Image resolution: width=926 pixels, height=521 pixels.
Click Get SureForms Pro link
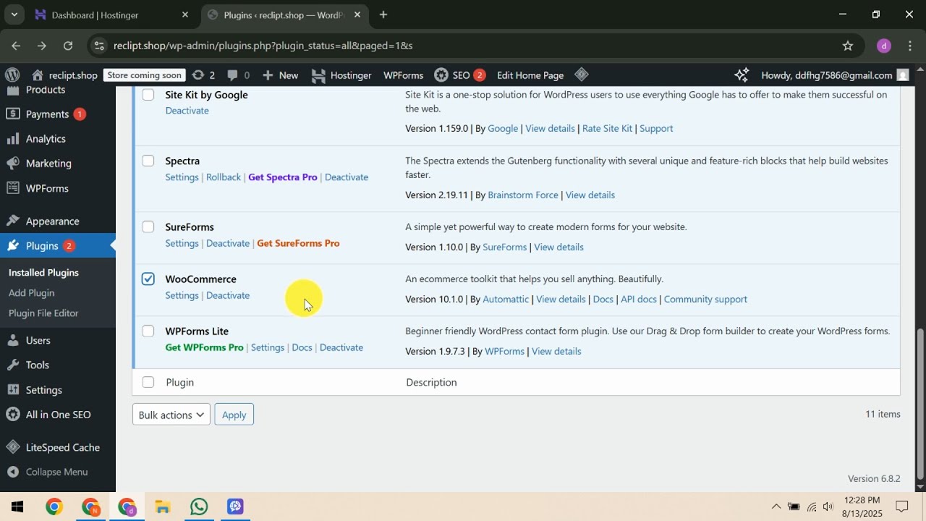[298, 243]
